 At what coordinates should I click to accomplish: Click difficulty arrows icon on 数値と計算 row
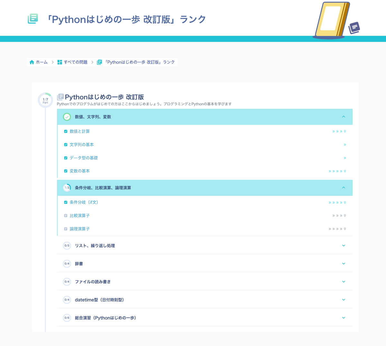pos(339,131)
